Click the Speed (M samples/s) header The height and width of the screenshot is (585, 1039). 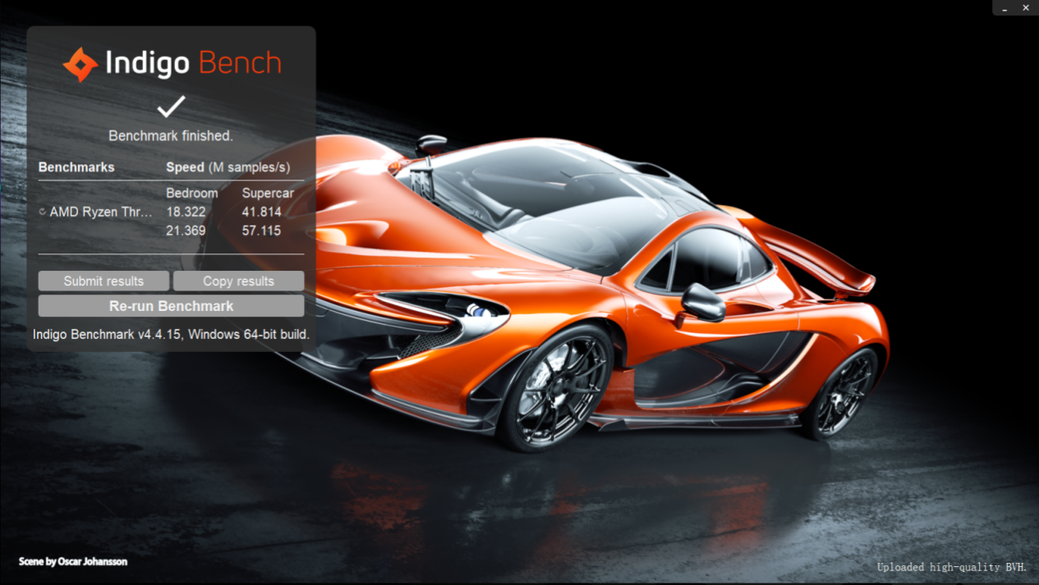coord(228,167)
